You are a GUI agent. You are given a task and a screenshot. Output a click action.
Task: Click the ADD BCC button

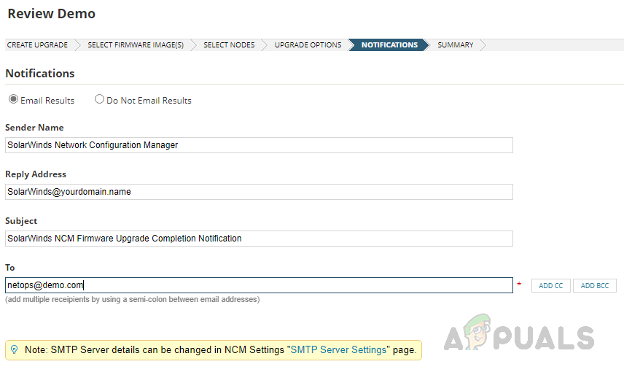pyautogui.click(x=595, y=285)
